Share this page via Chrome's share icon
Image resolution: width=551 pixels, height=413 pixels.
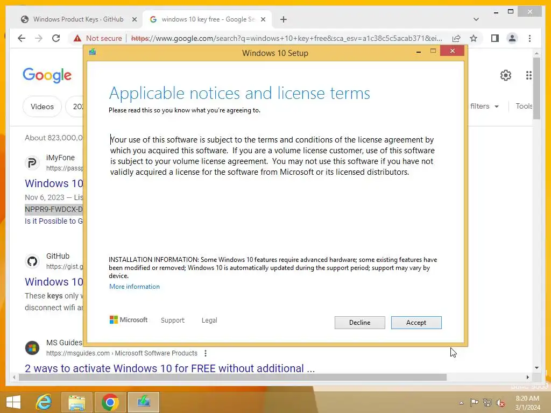pos(456,38)
